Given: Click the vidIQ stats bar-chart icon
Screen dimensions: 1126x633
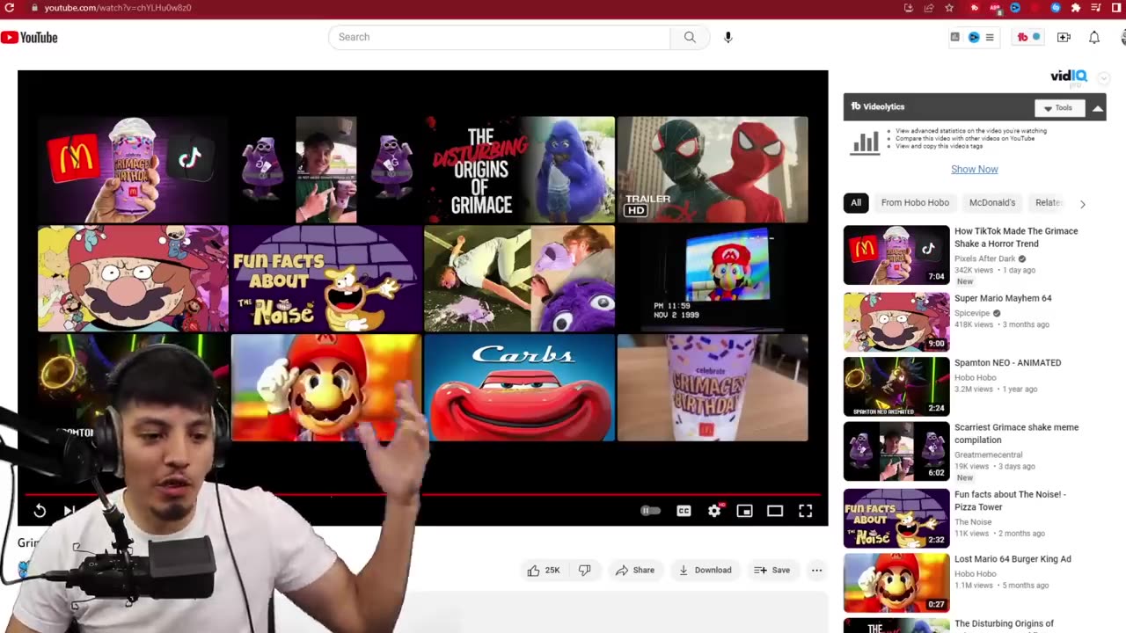Looking at the screenshot, I should [x=954, y=37].
